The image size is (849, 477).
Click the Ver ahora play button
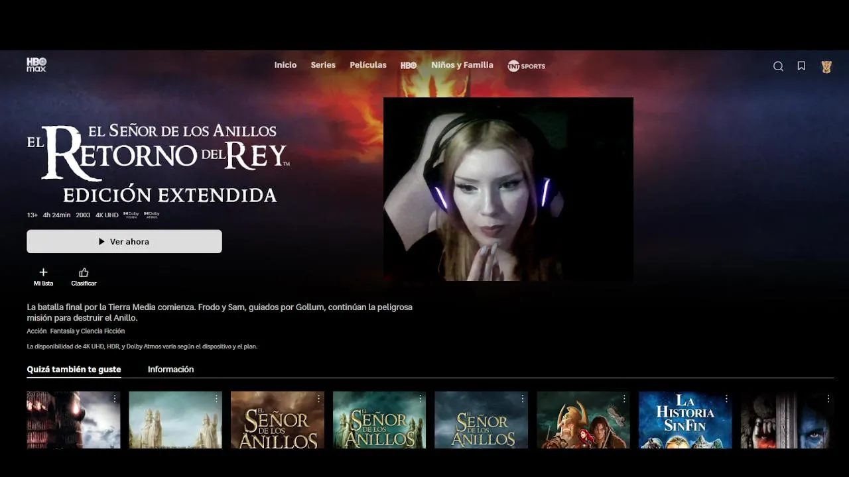click(124, 241)
